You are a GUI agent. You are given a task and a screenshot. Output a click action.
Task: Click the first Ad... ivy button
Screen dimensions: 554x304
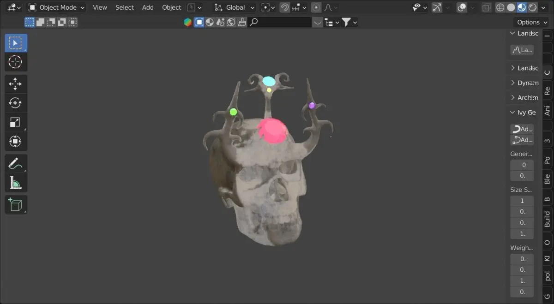click(522, 129)
